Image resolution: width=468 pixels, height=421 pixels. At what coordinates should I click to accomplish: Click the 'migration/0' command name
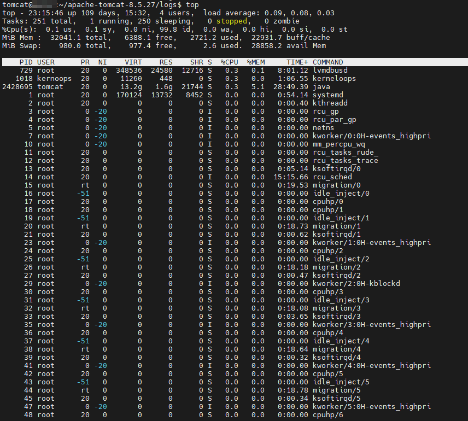[337, 185]
